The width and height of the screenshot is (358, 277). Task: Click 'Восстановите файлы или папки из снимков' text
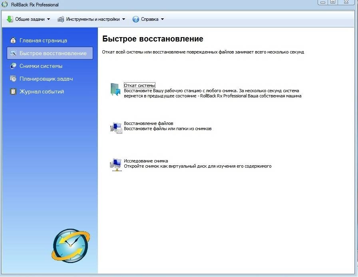(x=167, y=129)
